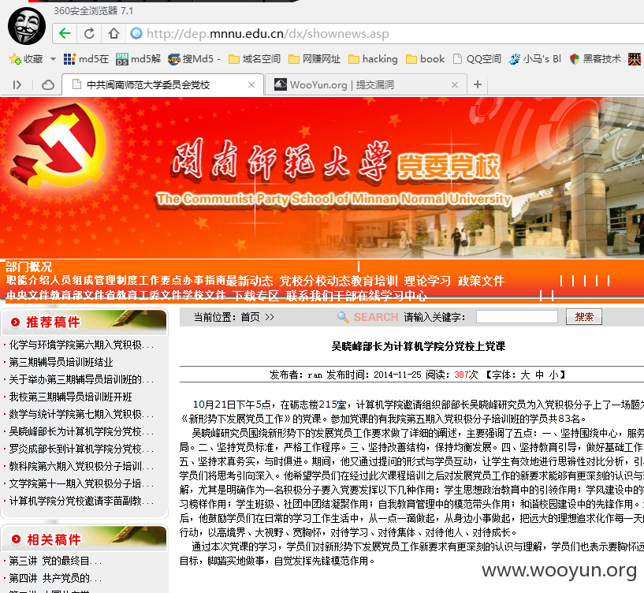Close the WooYun.org tab
Screen dimensions: 644x593
pos(455,84)
